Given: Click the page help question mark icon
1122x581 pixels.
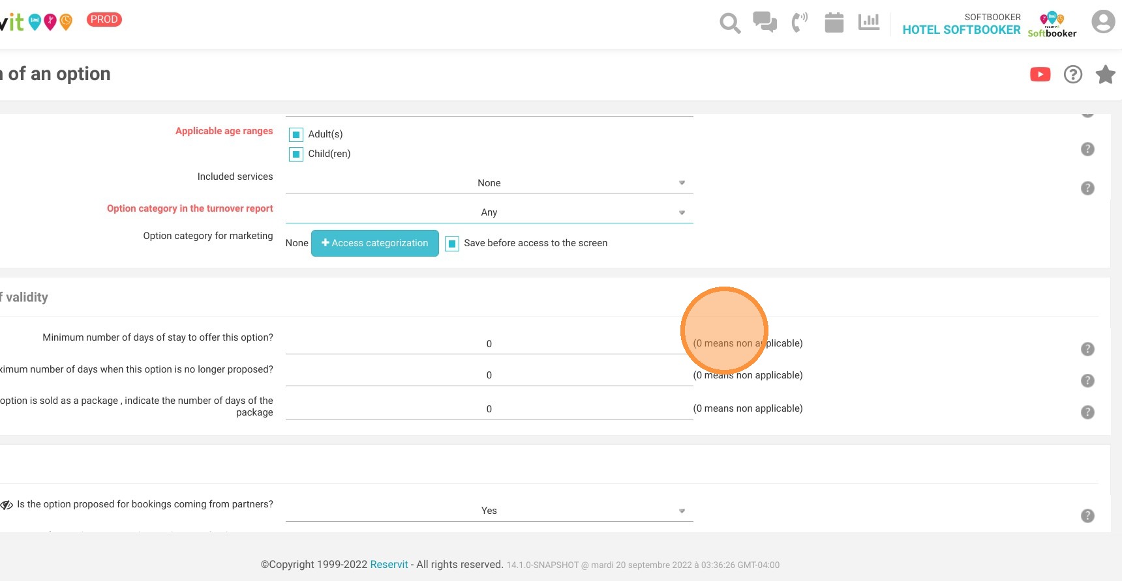Looking at the screenshot, I should 1073,74.
